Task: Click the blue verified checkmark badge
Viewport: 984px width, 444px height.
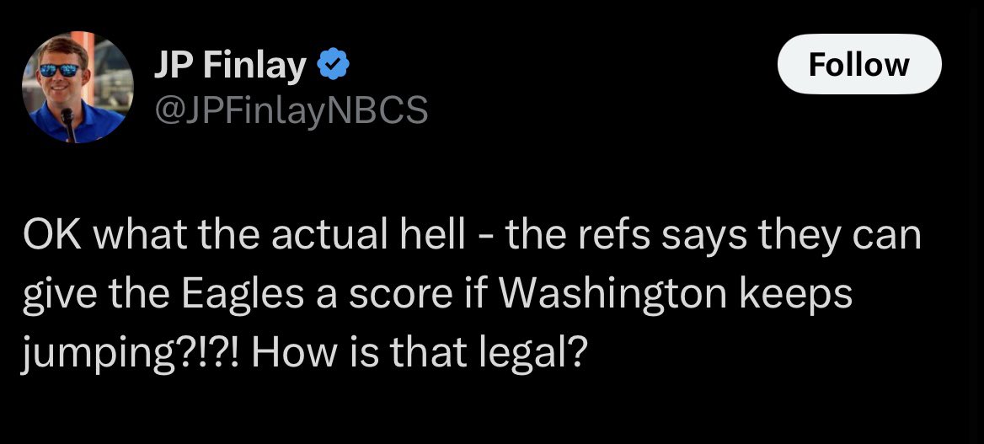Action: tap(334, 66)
